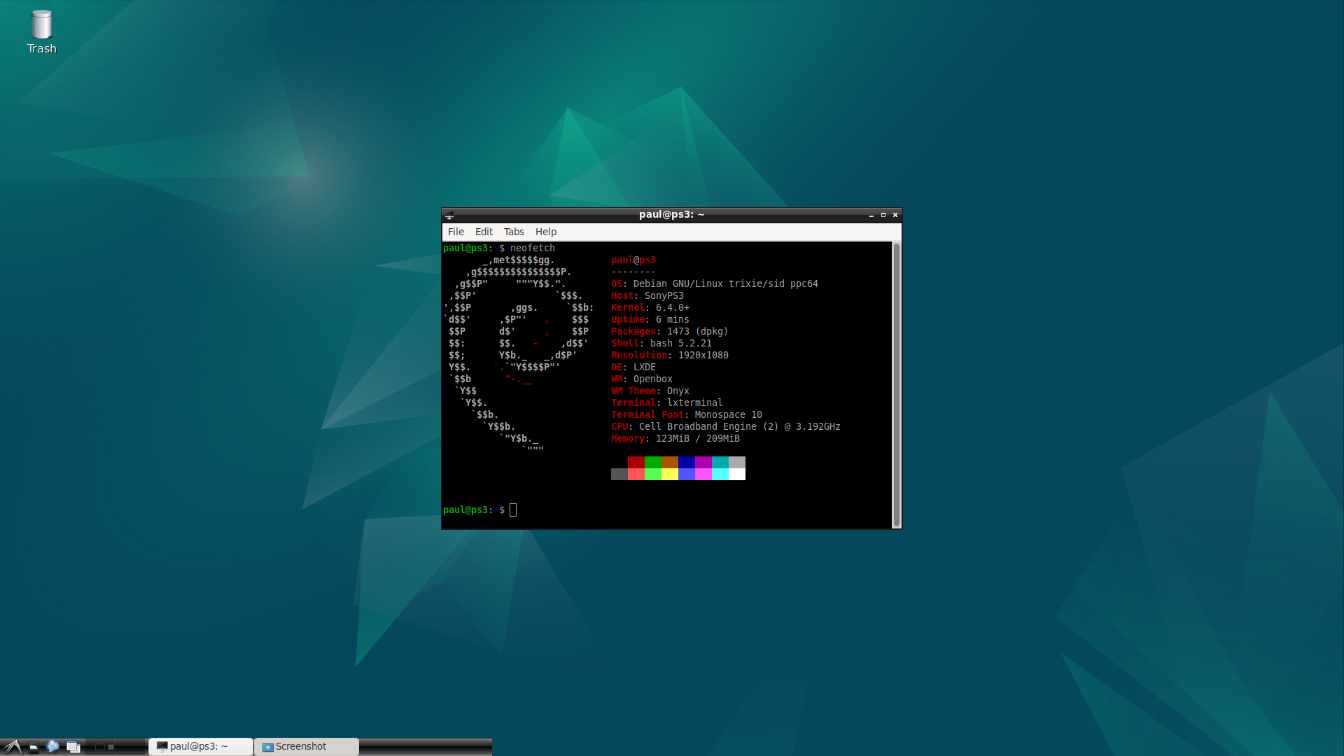Open the LXDE start menu icon
The height and width of the screenshot is (756, 1344).
(x=12, y=747)
